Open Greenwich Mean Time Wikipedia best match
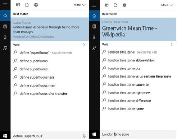 [x=138, y=29]
